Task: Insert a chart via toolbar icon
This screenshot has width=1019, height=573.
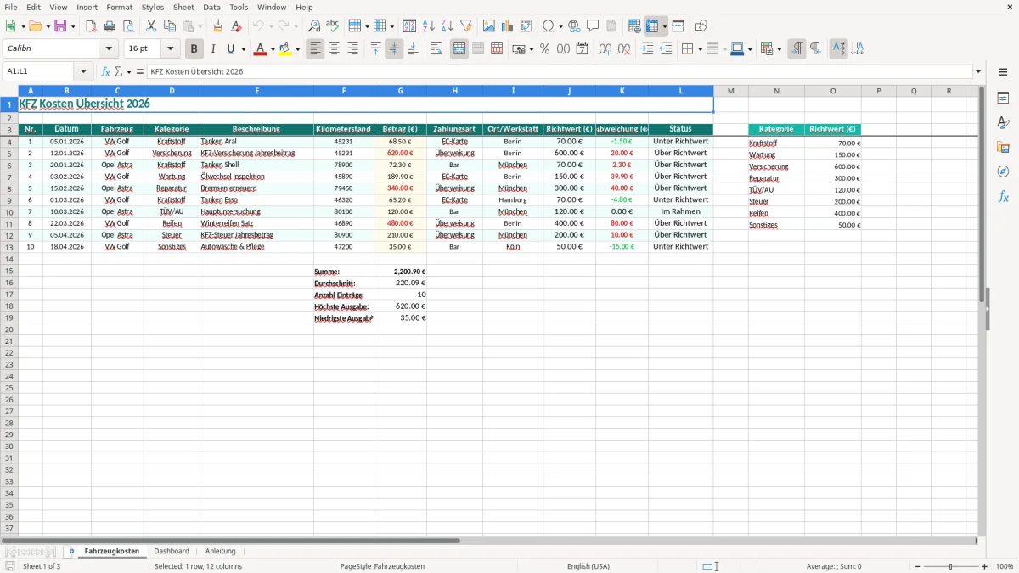Action: tap(507, 26)
